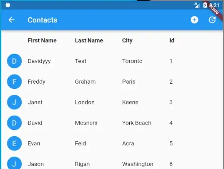The height and width of the screenshot is (169, 224).
Task: Go back using the arrow icon
Action: 12,20
